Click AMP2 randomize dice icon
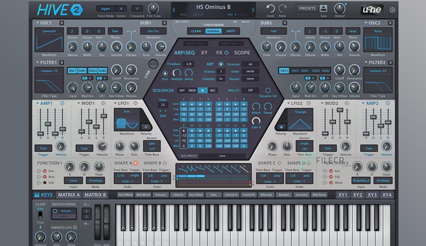Screen dimensions: 426x246 point(388,103)
